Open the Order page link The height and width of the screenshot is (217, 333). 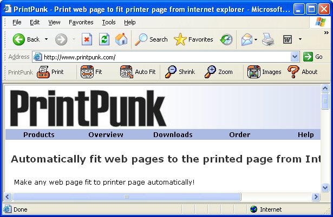(x=239, y=134)
